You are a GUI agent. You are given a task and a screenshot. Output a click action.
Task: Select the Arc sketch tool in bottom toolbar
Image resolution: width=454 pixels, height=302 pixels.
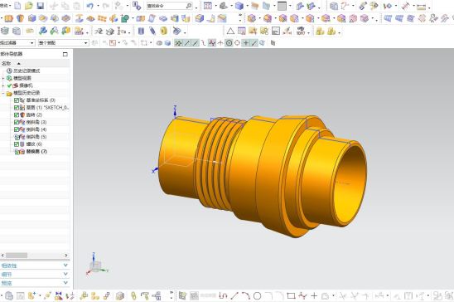[x=246, y=296]
